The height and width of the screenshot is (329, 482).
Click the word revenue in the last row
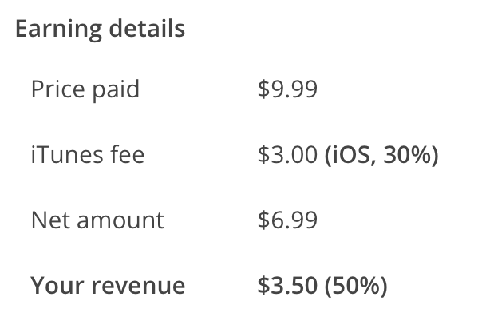click(142, 285)
